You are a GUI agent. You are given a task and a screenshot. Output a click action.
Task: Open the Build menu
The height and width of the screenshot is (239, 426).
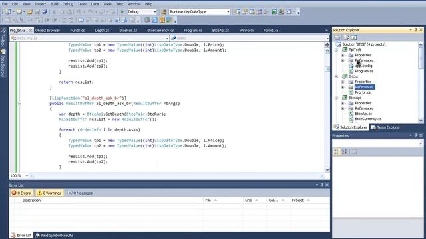coord(54,4)
